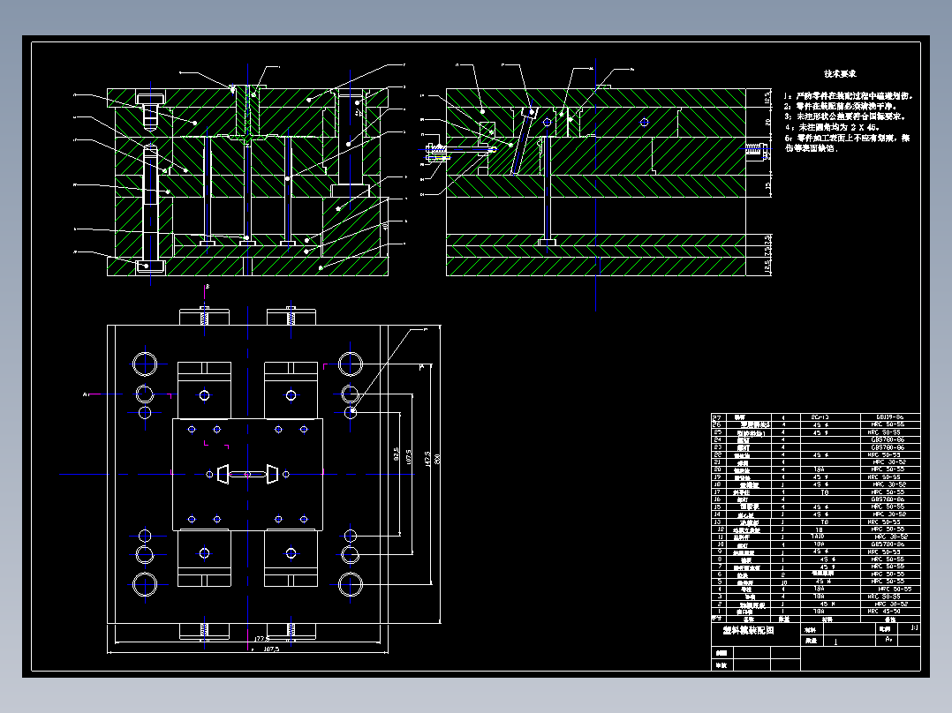Click quantity "2" in parts row 6
Screen dimensions: 952x713
(x=783, y=574)
